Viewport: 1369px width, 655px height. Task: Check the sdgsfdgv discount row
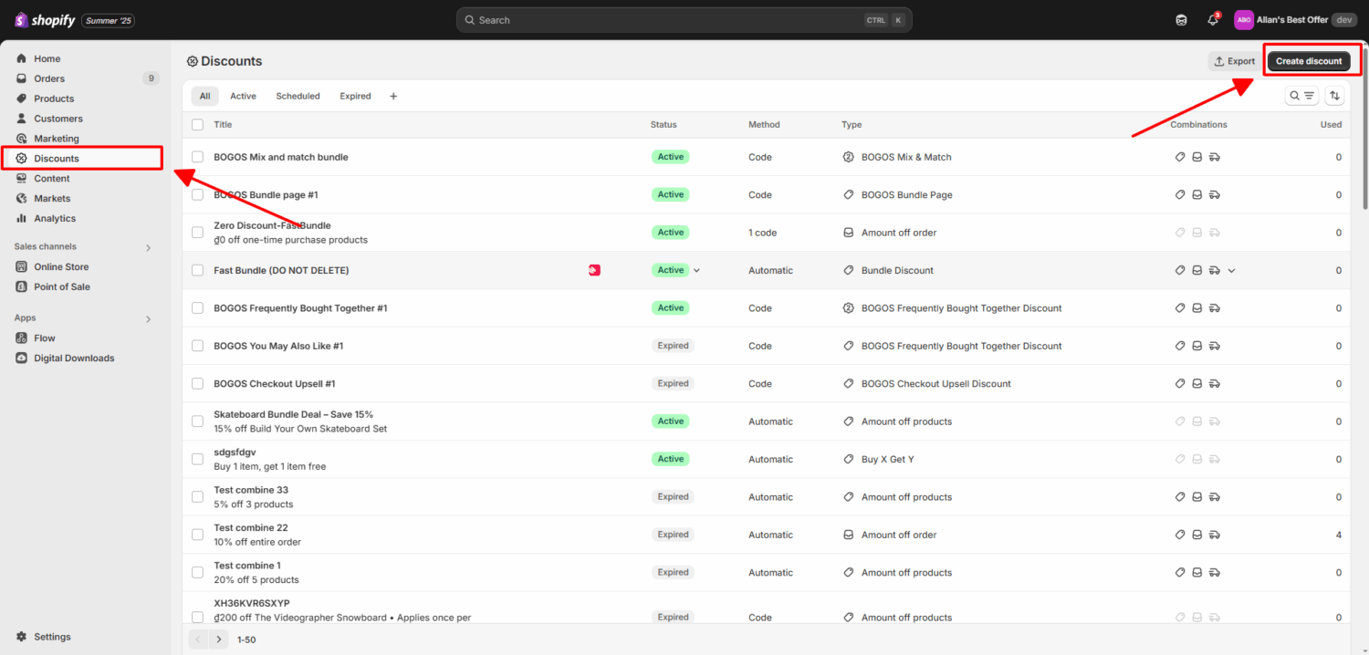[198, 459]
